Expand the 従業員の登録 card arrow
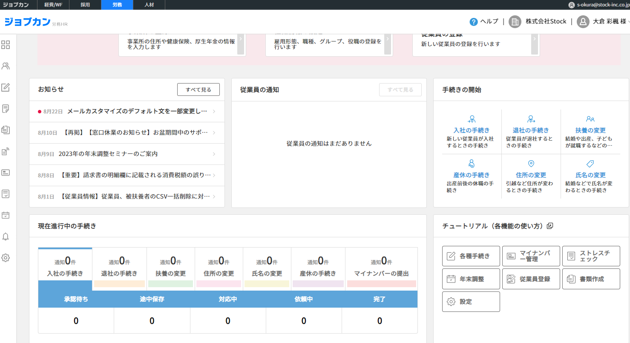 click(534, 38)
